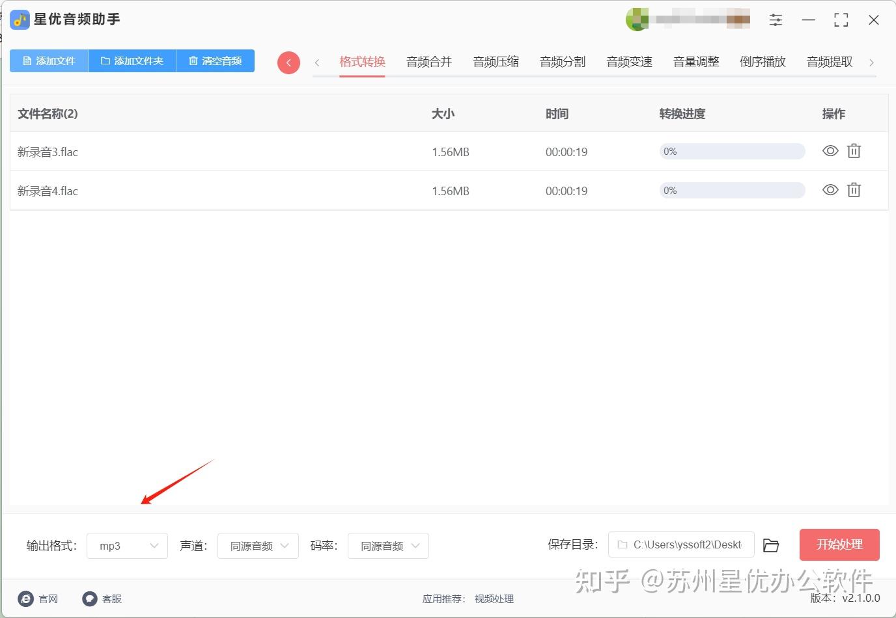This screenshot has width=896, height=618.
Task: Open the 声道 channel dropdown
Action: [x=258, y=546]
